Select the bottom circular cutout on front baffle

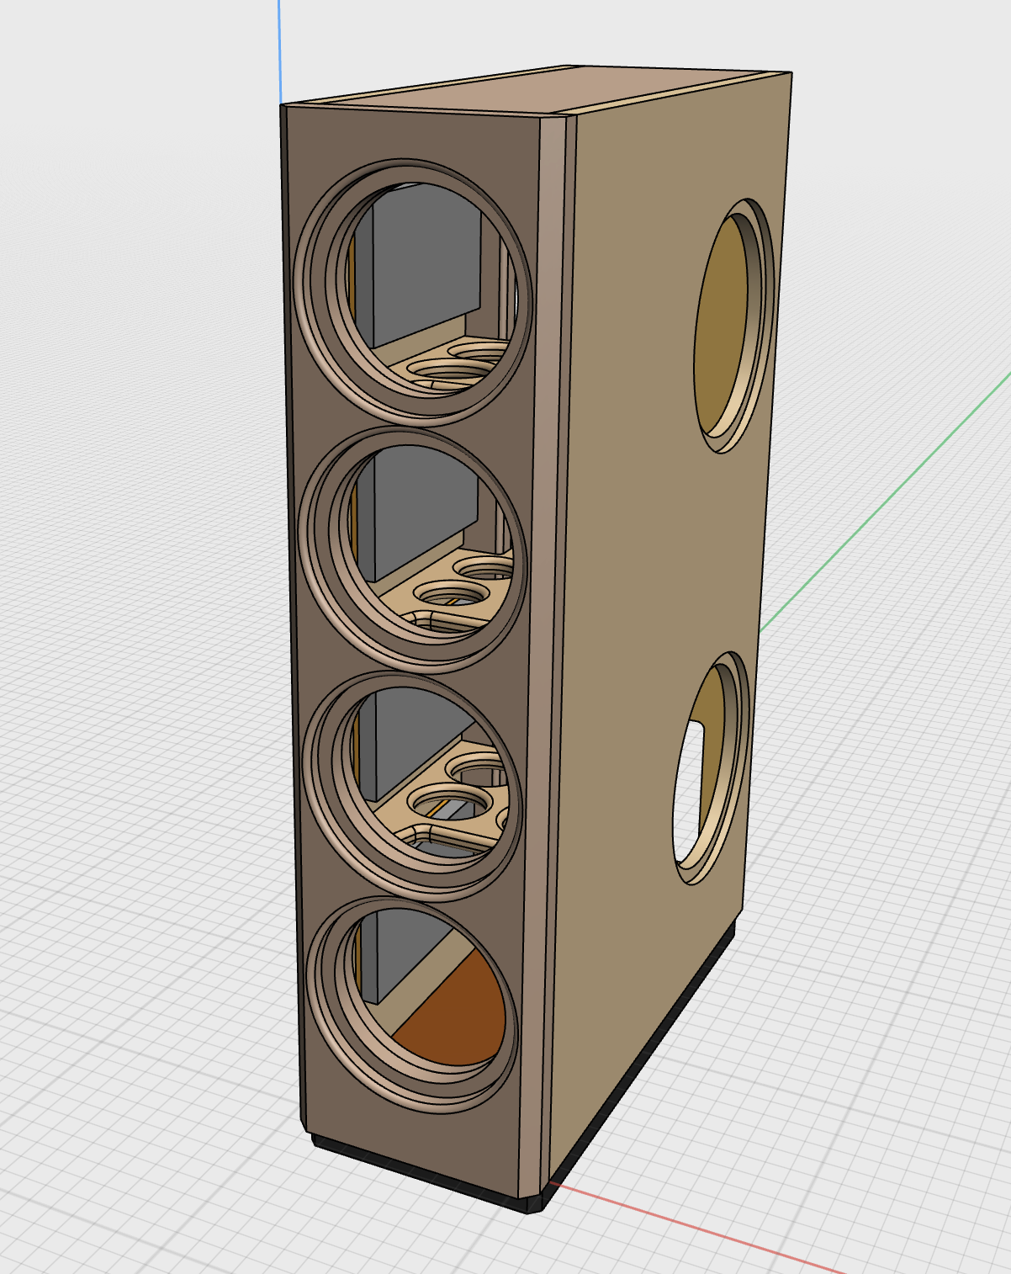414,1003
